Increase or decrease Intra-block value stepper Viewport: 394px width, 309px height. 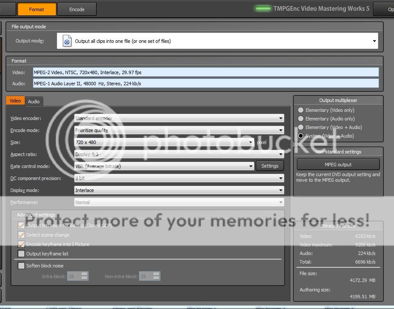(x=85, y=276)
